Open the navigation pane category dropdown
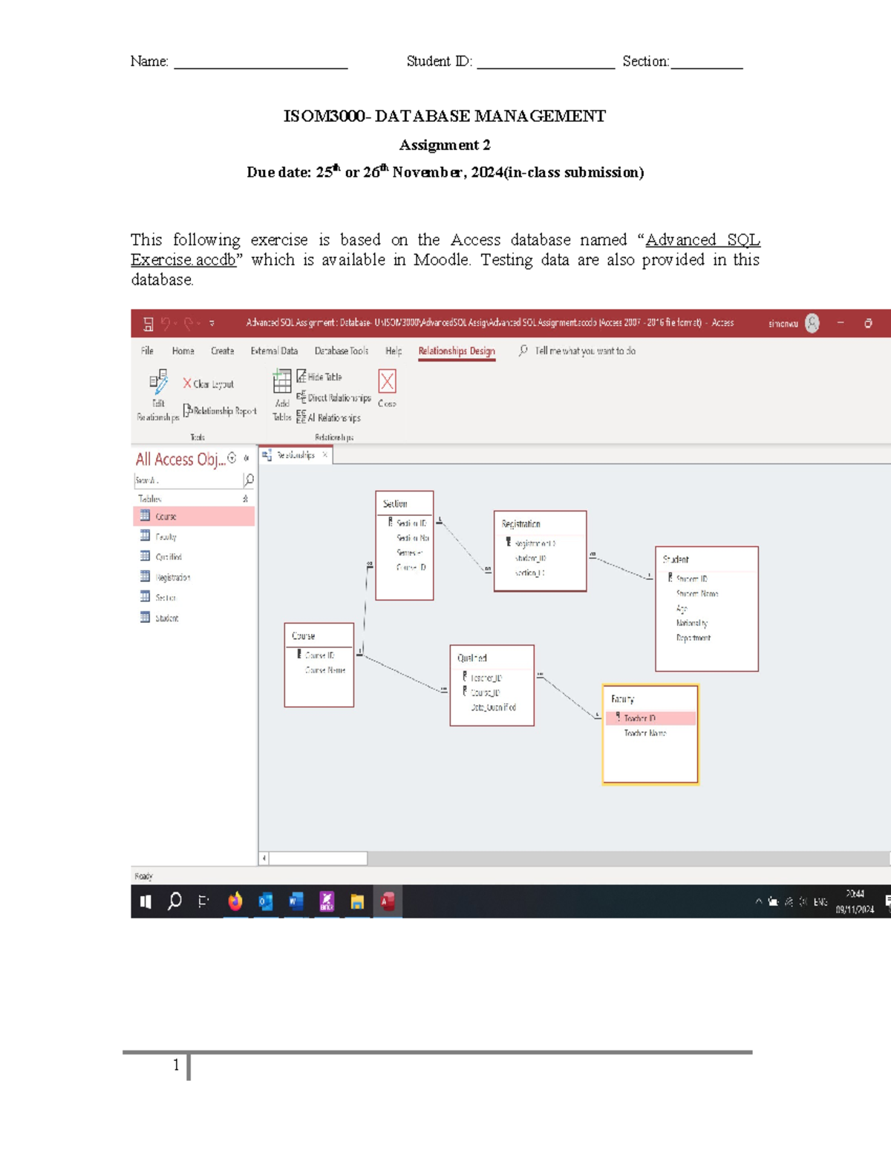Screen dimensions: 891x1153 (x=232, y=458)
